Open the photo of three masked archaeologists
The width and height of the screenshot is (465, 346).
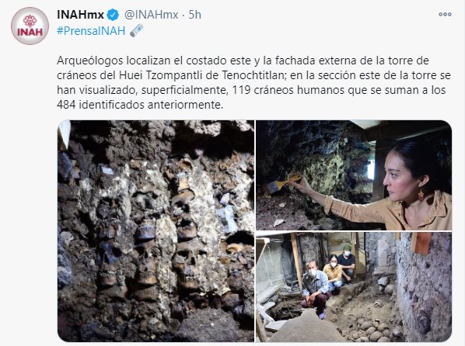click(x=354, y=287)
